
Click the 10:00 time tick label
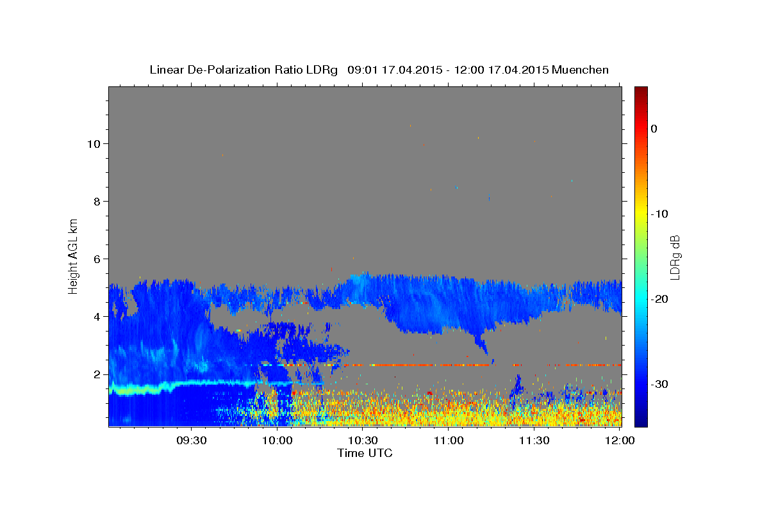278,441
